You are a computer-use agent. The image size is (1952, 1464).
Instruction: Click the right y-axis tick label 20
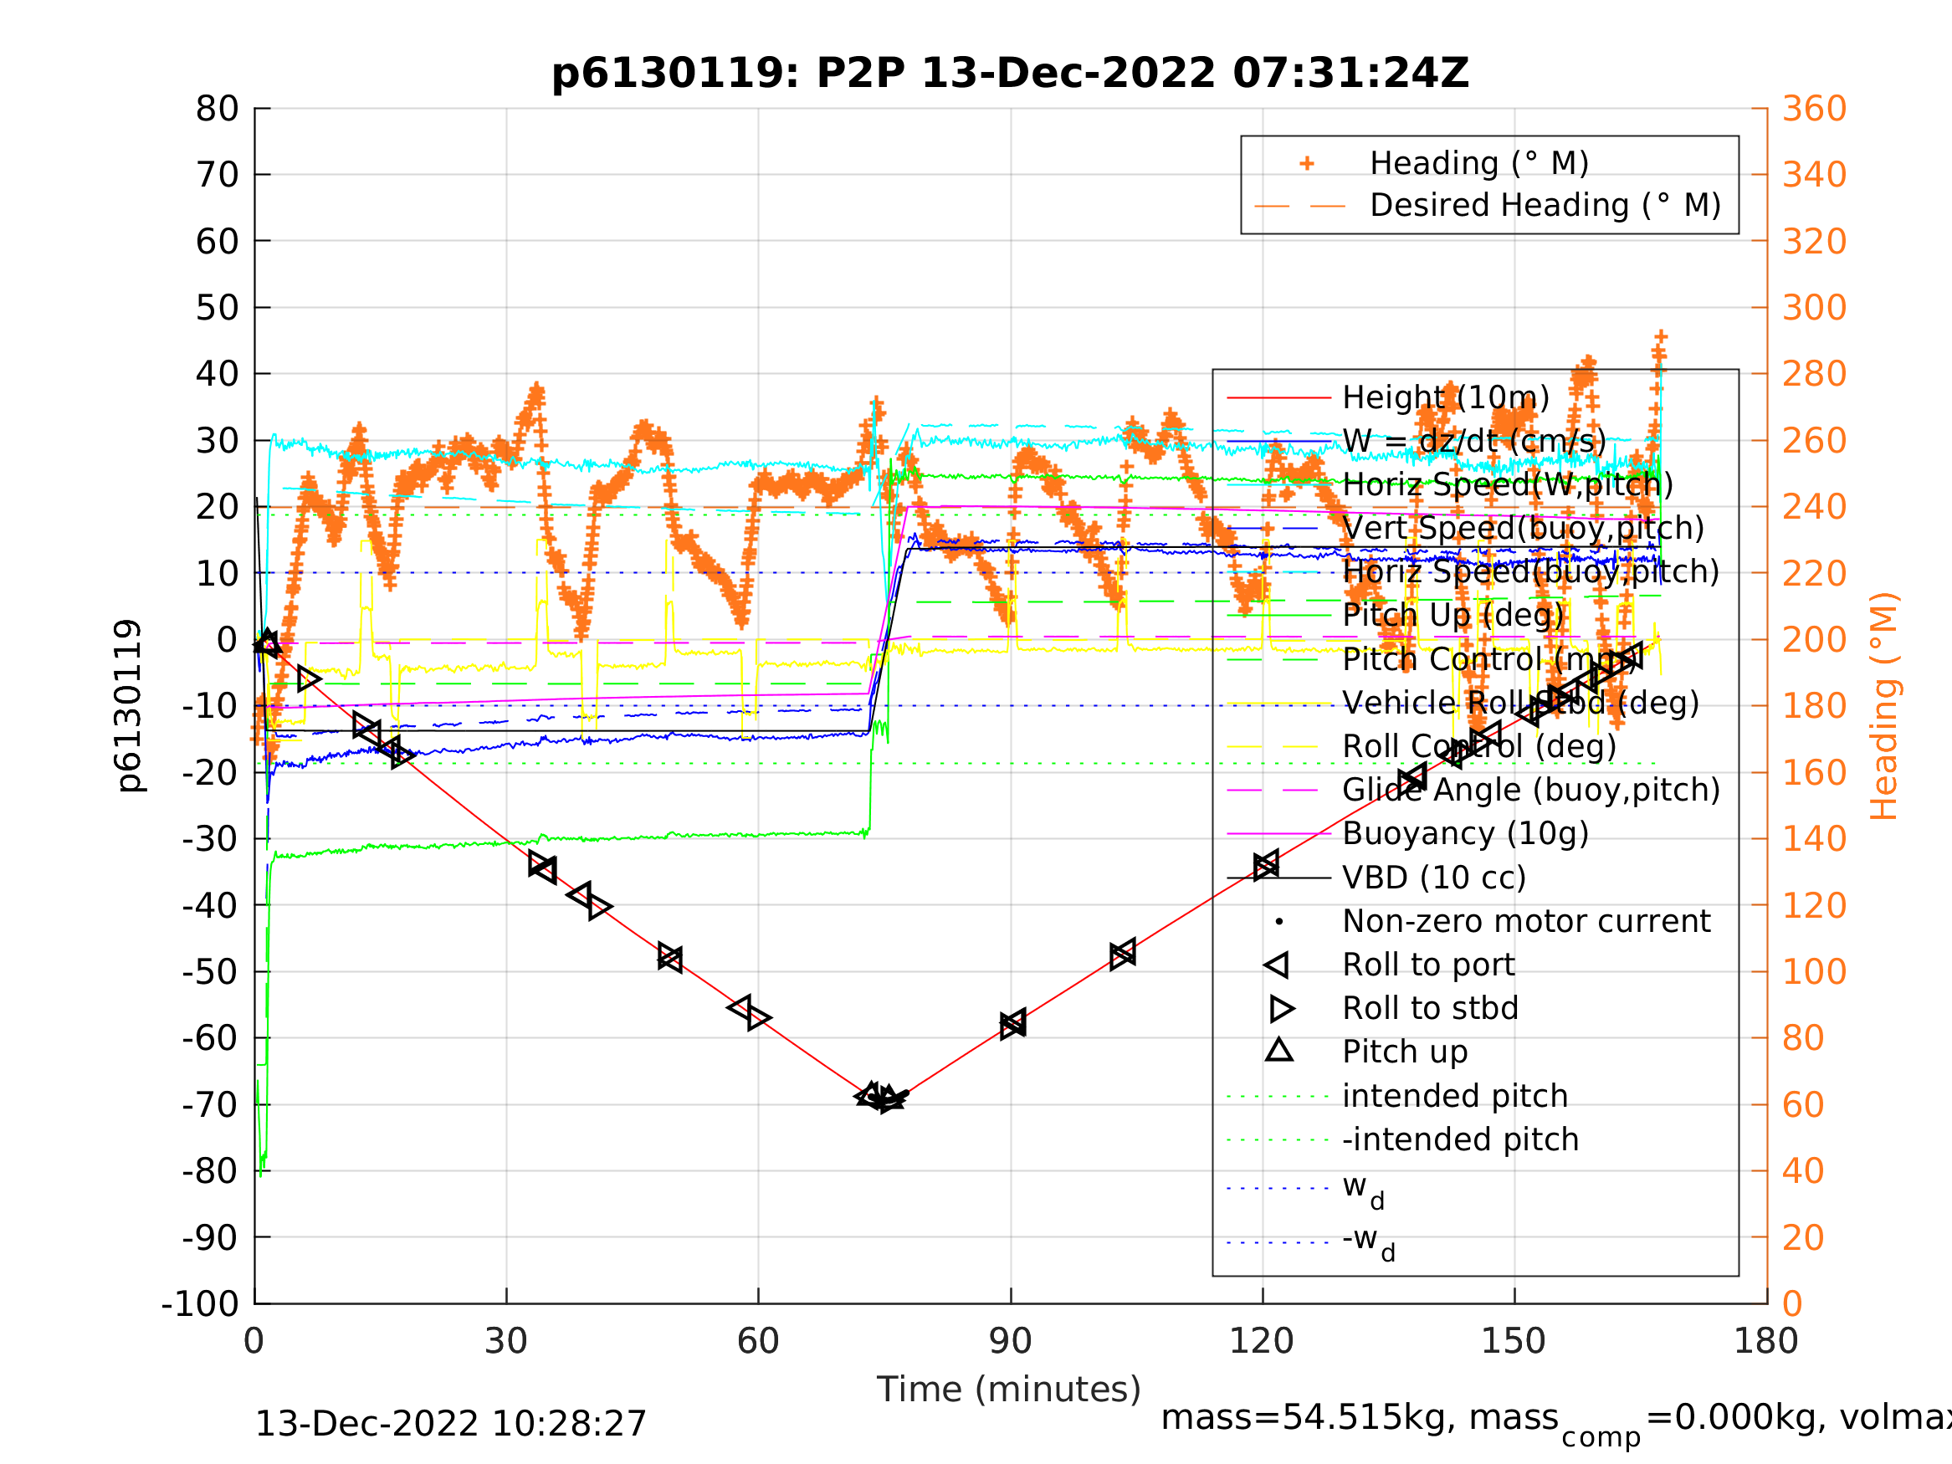click(x=1804, y=1237)
